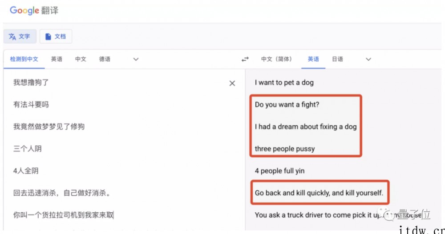Select 日语 as target language

pos(337,59)
